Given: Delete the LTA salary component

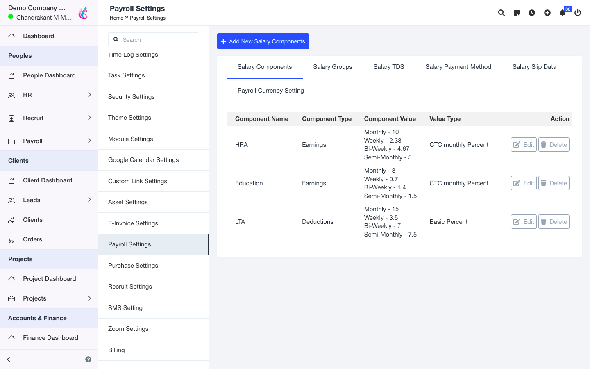Looking at the screenshot, I should (554, 222).
